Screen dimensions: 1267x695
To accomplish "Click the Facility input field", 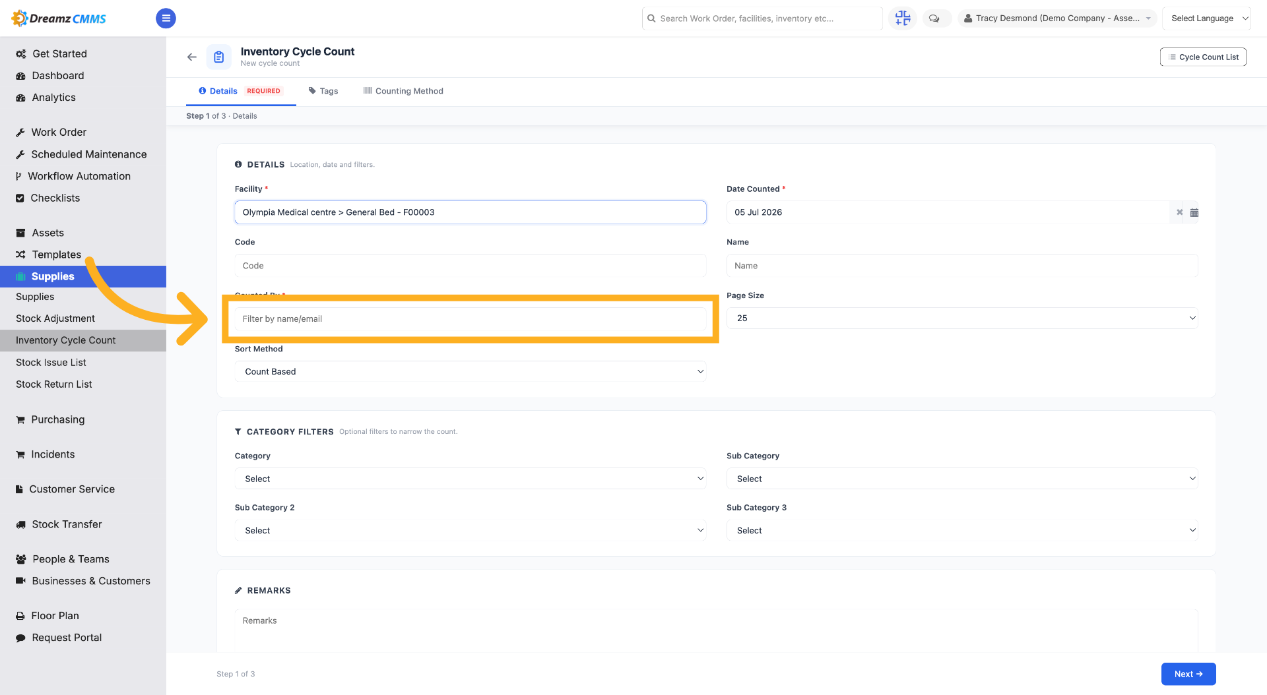I will 471,212.
